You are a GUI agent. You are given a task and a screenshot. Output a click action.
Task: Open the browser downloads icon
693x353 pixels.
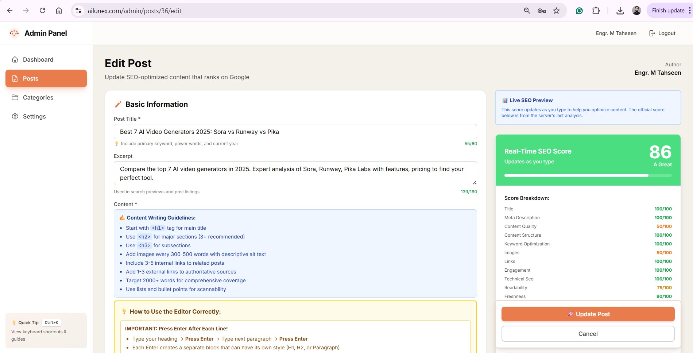pyautogui.click(x=620, y=11)
